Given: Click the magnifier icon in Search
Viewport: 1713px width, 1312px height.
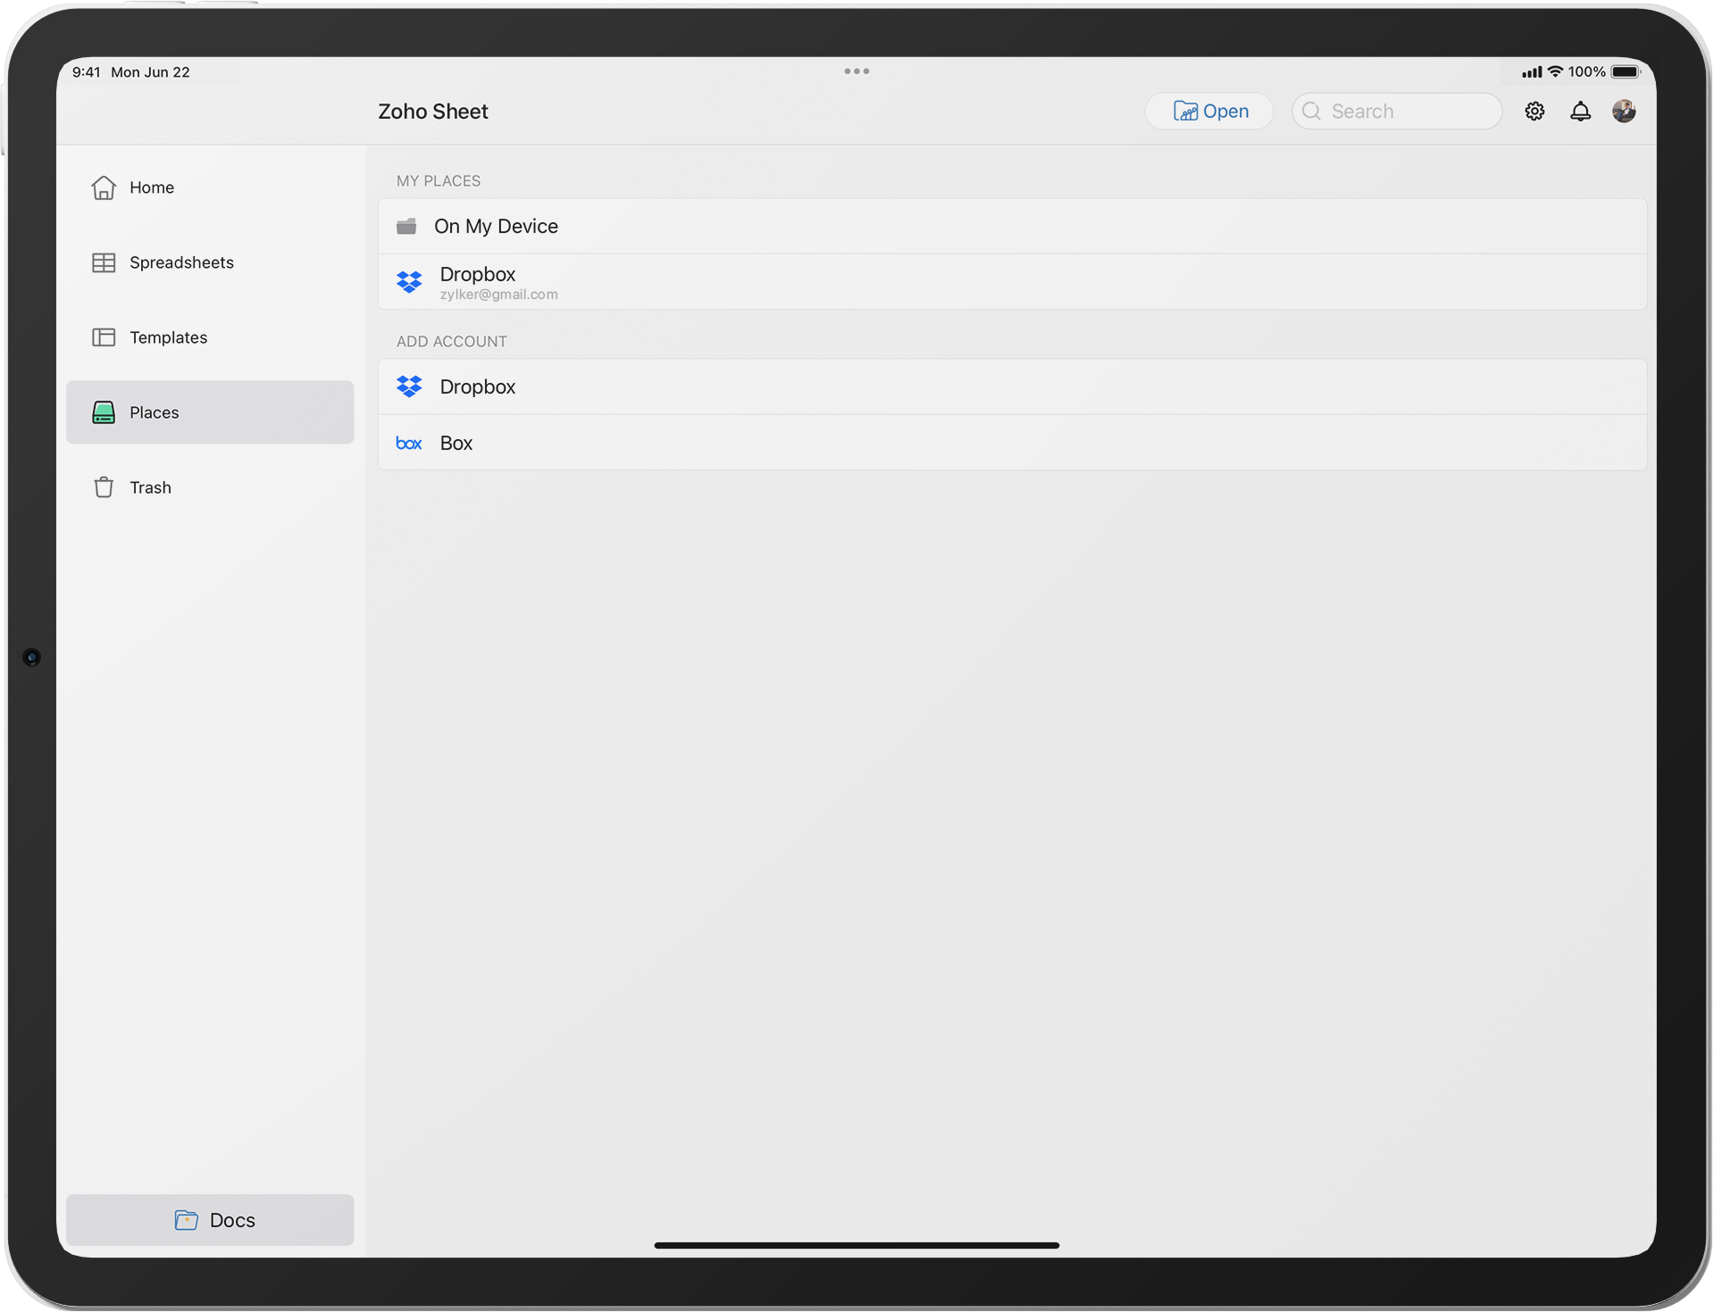Looking at the screenshot, I should point(1311,112).
